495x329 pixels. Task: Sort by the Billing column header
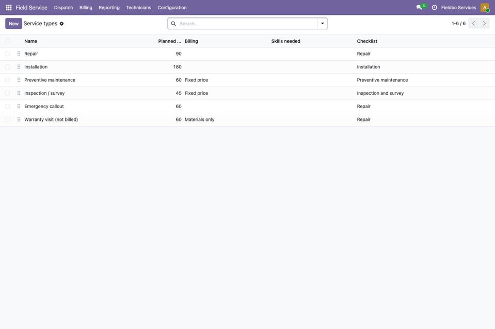pyautogui.click(x=191, y=41)
